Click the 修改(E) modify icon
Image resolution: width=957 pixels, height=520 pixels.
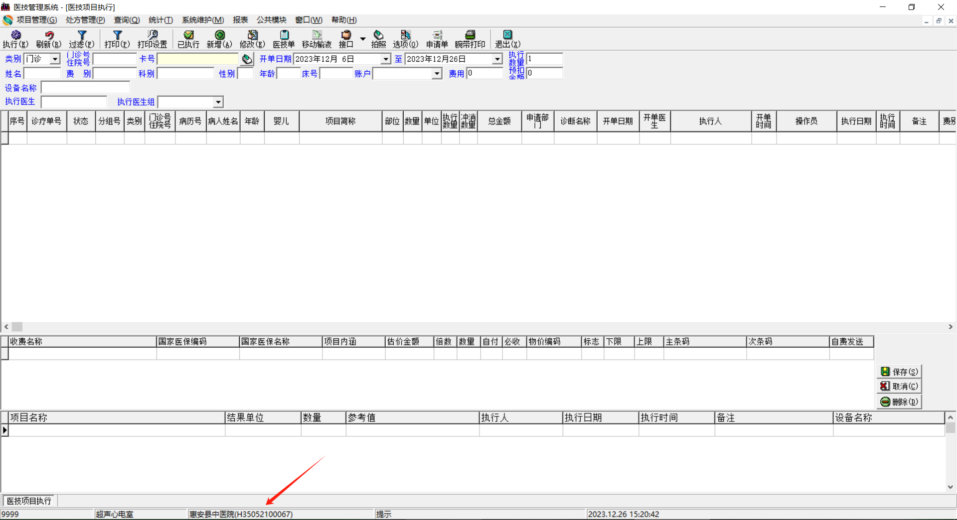pos(253,39)
